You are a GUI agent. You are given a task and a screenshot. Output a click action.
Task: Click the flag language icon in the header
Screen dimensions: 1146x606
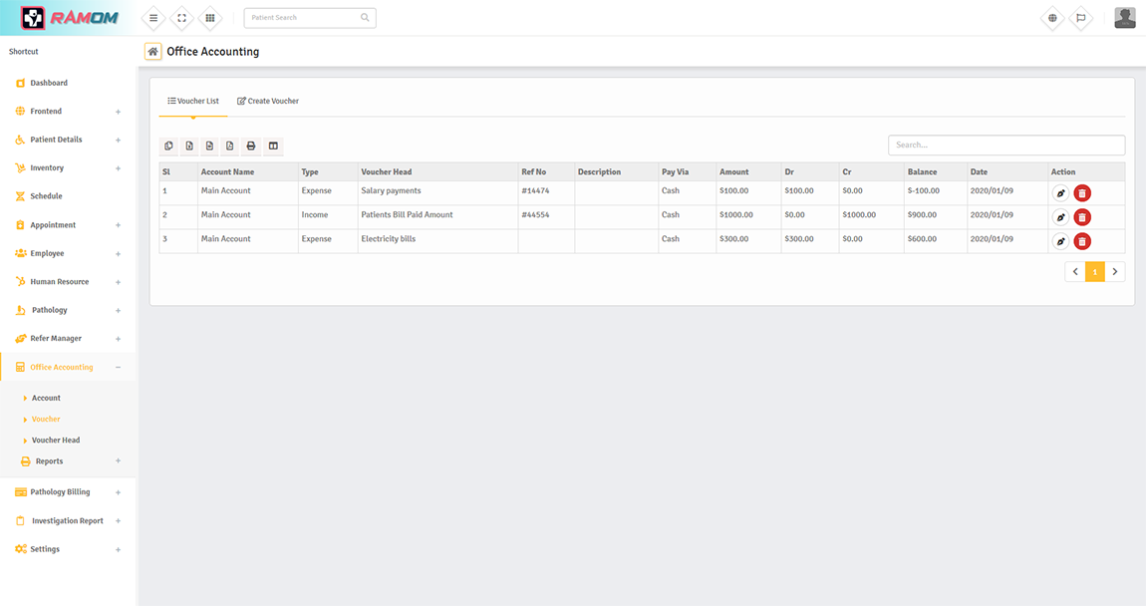point(1080,18)
